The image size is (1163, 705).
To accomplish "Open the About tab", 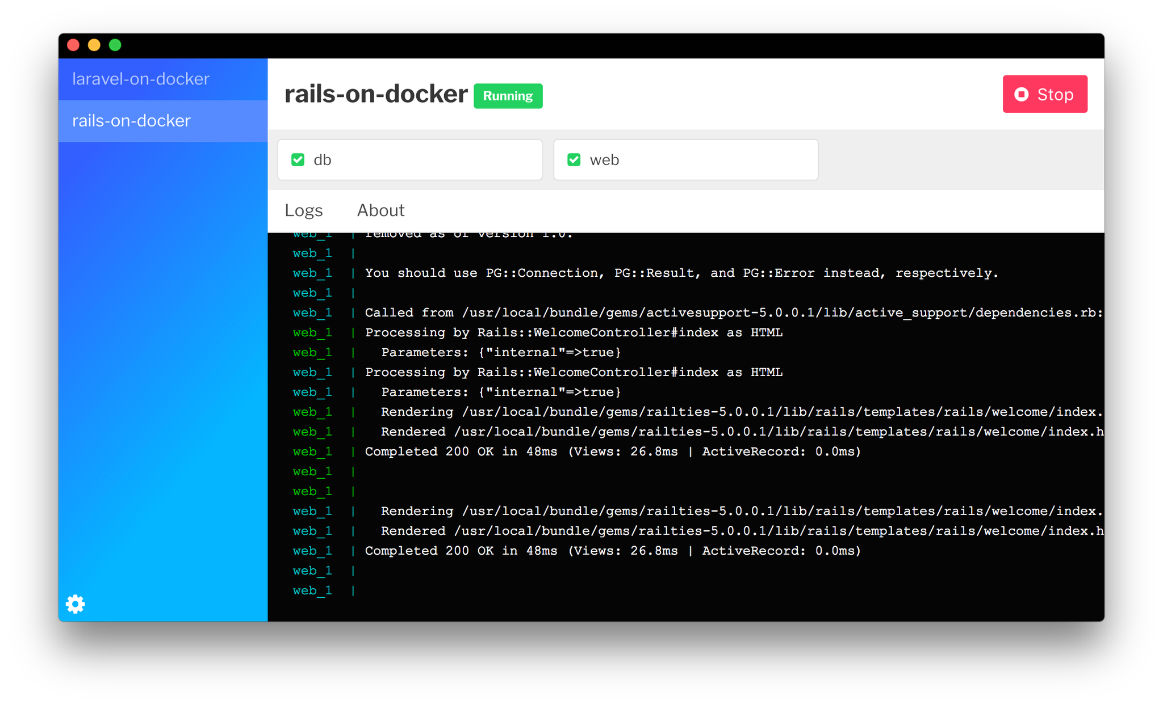I will [x=380, y=210].
